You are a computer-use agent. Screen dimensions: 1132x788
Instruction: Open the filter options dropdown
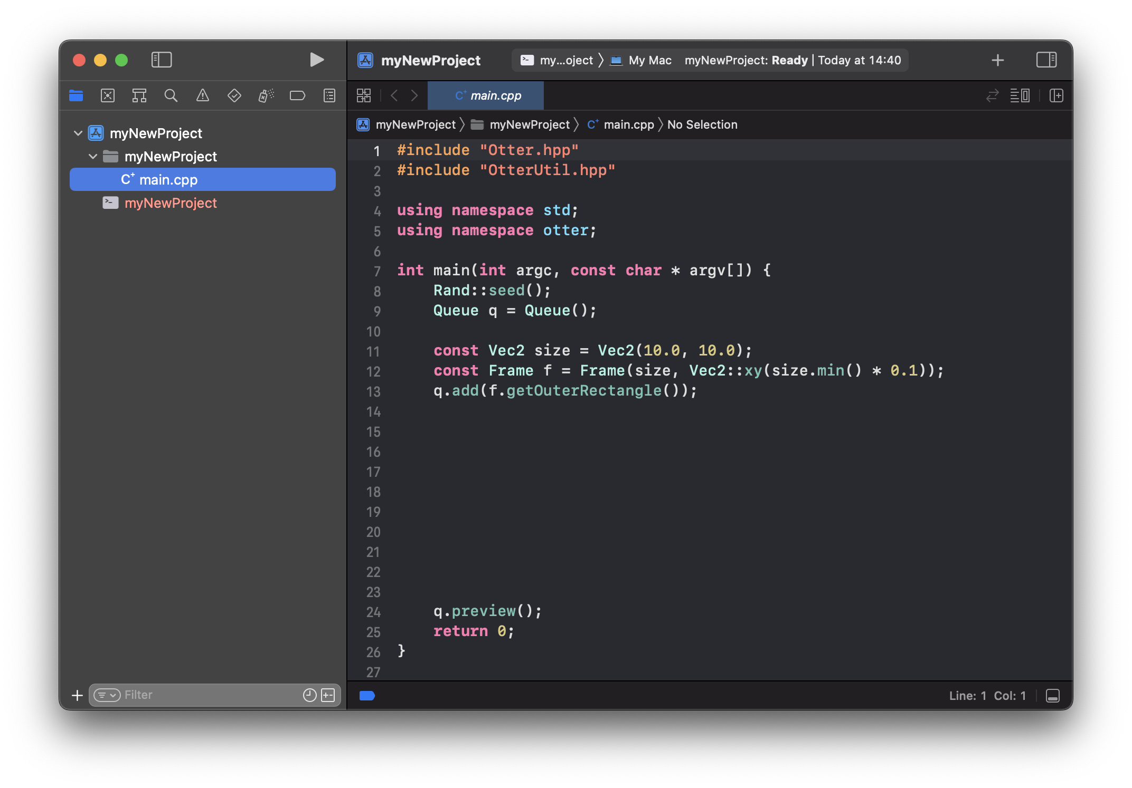[x=107, y=695]
